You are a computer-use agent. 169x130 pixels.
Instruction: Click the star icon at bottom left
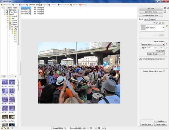(2, 128)
